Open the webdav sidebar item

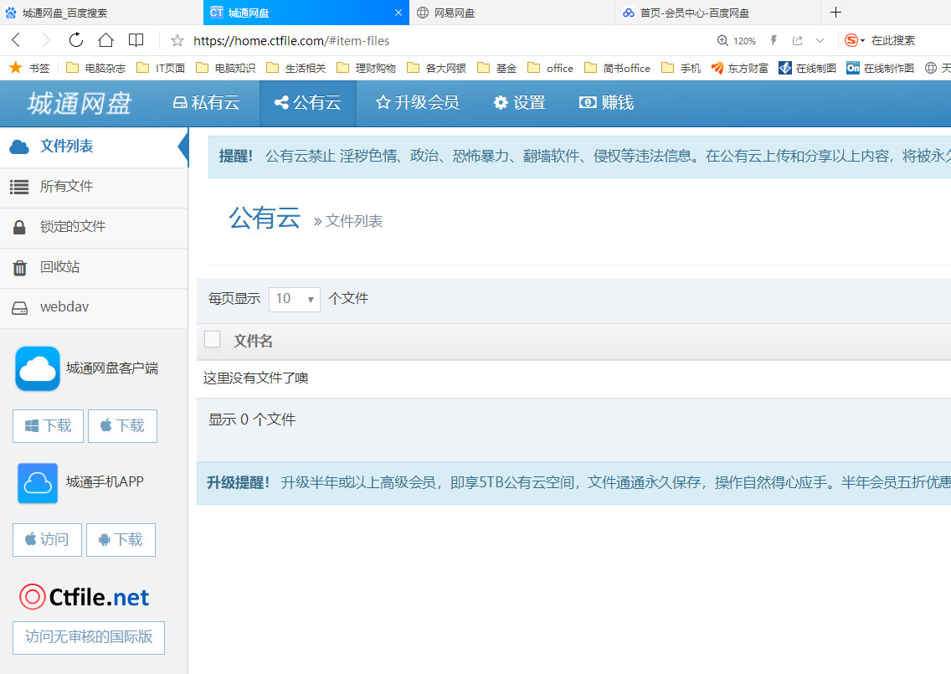tap(64, 306)
